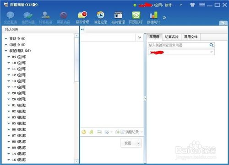Select 12 (空闲) in the team list
Viewport: 229px width, 165px height.
point(19,75)
